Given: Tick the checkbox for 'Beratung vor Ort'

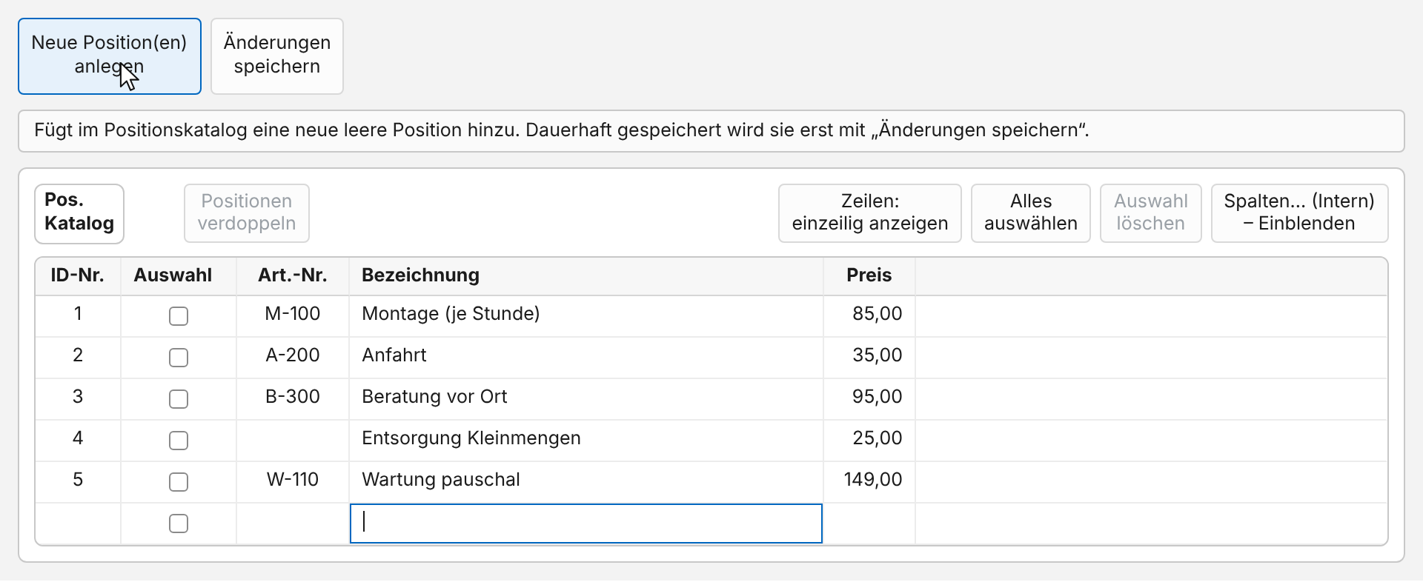Looking at the screenshot, I should [x=179, y=399].
